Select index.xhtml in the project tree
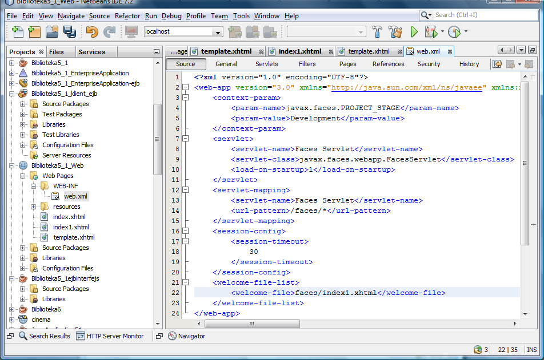This screenshot has width=544, height=360. click(x=69, y=217)
